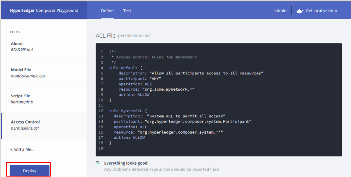Switch to the Test tab
The height and width of the screenshot is (177, 351).
[x=127, y=11]
